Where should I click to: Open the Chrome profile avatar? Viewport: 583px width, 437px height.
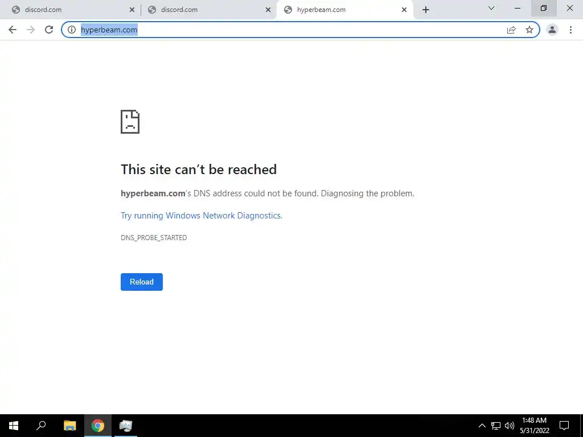click(x=552, y=30)
